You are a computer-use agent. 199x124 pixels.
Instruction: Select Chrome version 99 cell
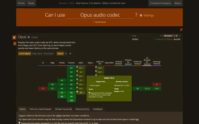point(71,97)
